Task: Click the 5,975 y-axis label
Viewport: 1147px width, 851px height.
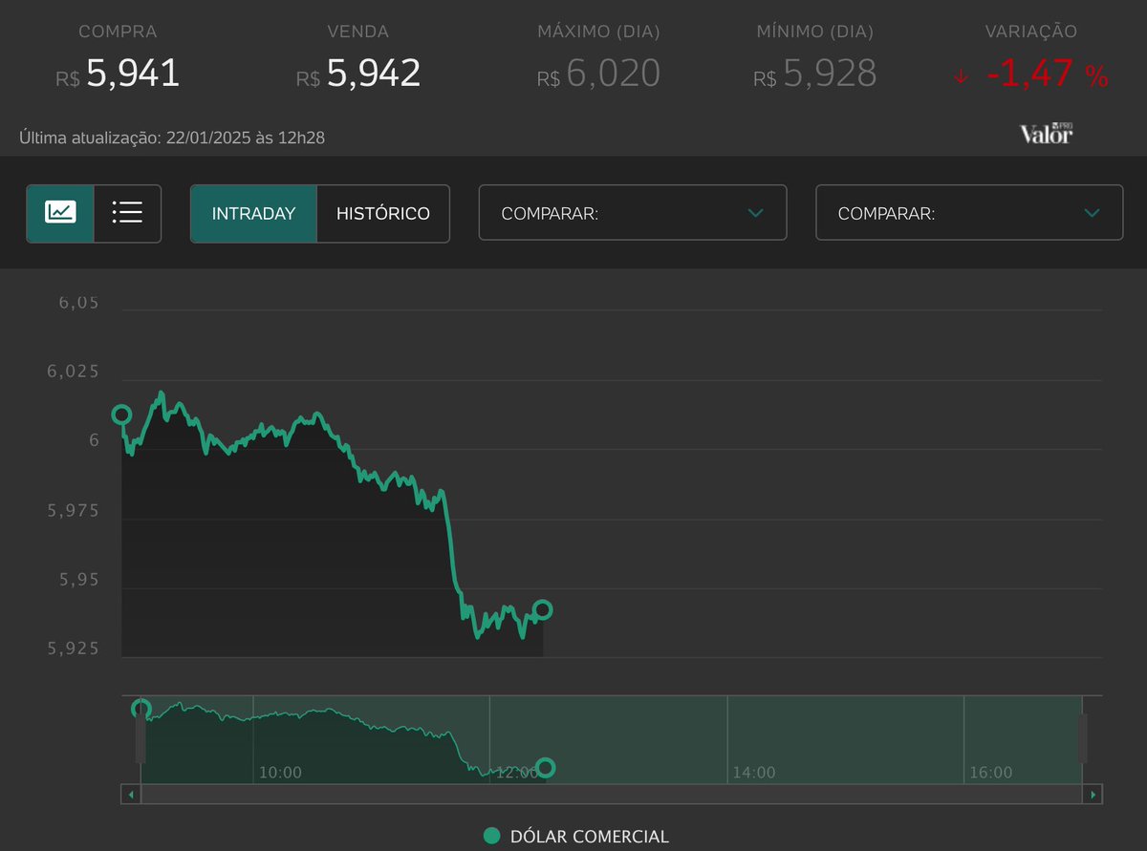Action: [x=73, y=510]
